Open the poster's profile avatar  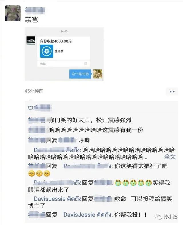coord(13,13)
